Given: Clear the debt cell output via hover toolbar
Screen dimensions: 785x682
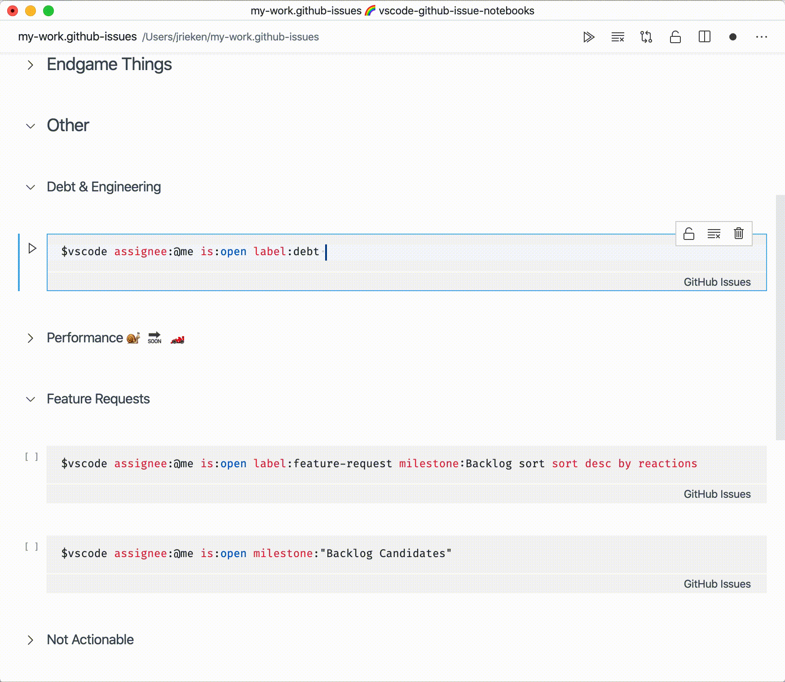Looking at the screenshot, I should (x=714, y=233).
